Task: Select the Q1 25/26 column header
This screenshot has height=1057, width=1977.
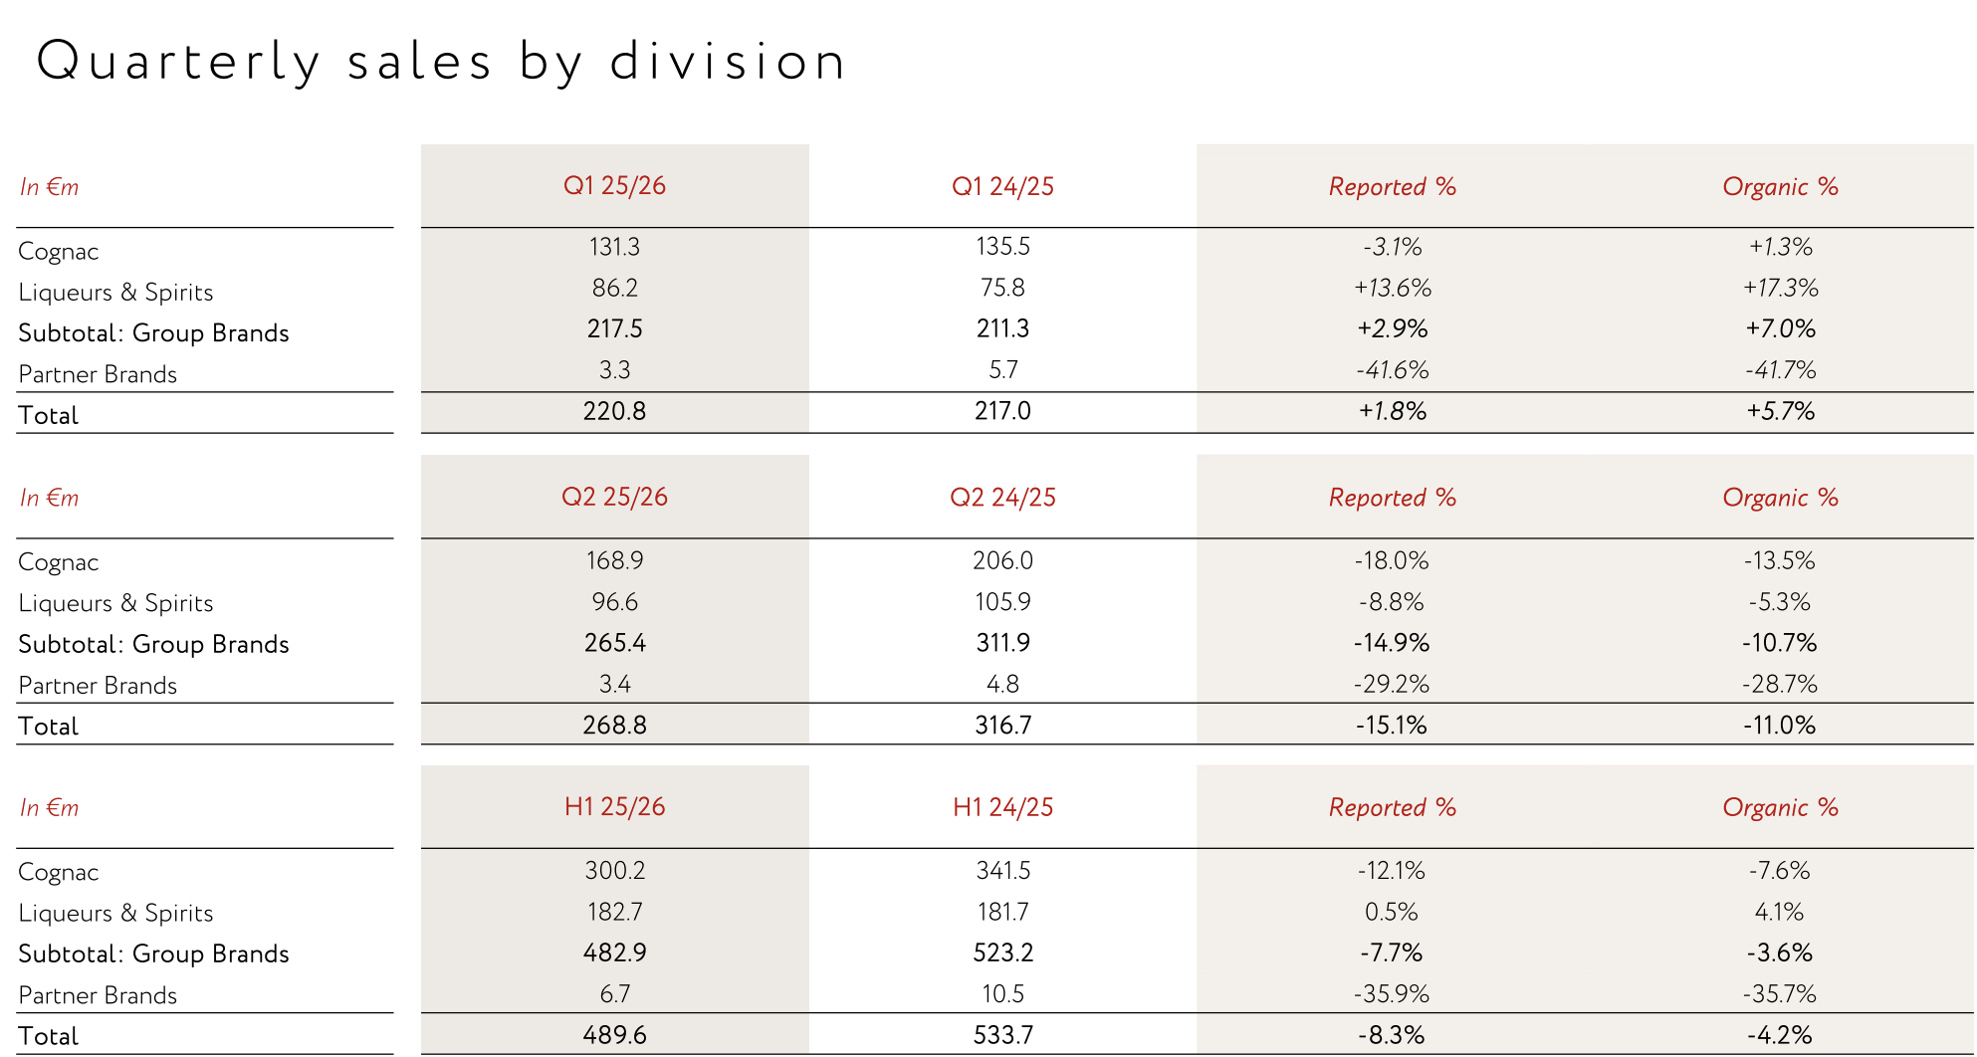Action: click(x=614, y=186)
